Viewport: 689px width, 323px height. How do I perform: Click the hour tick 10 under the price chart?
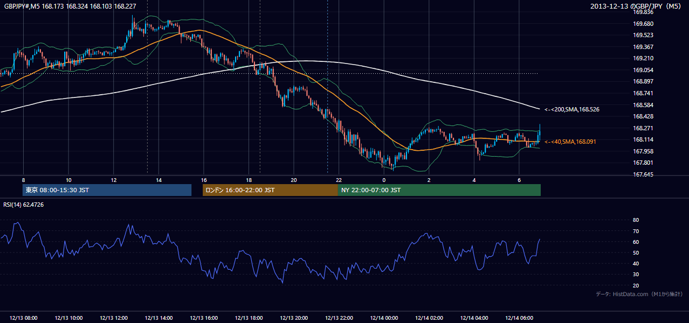click(68, 180)
